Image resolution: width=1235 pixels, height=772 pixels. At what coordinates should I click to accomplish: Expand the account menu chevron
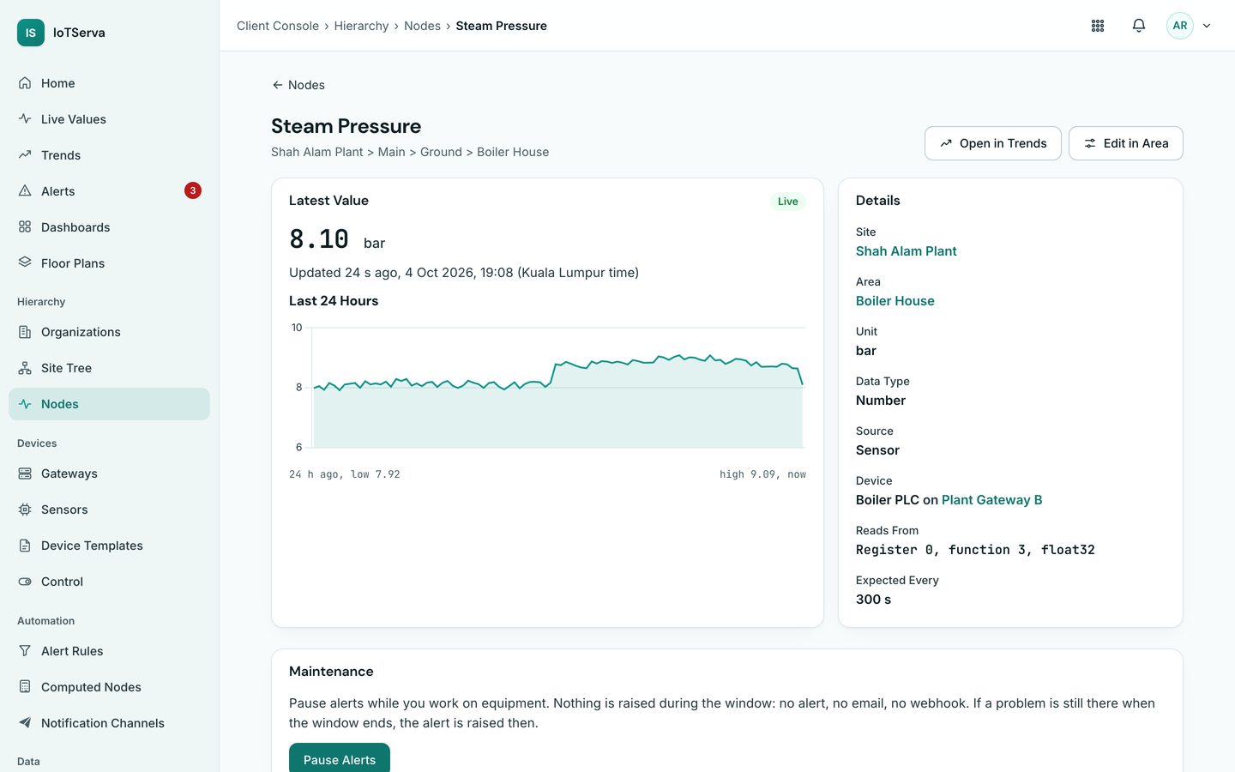[1207, 26]
